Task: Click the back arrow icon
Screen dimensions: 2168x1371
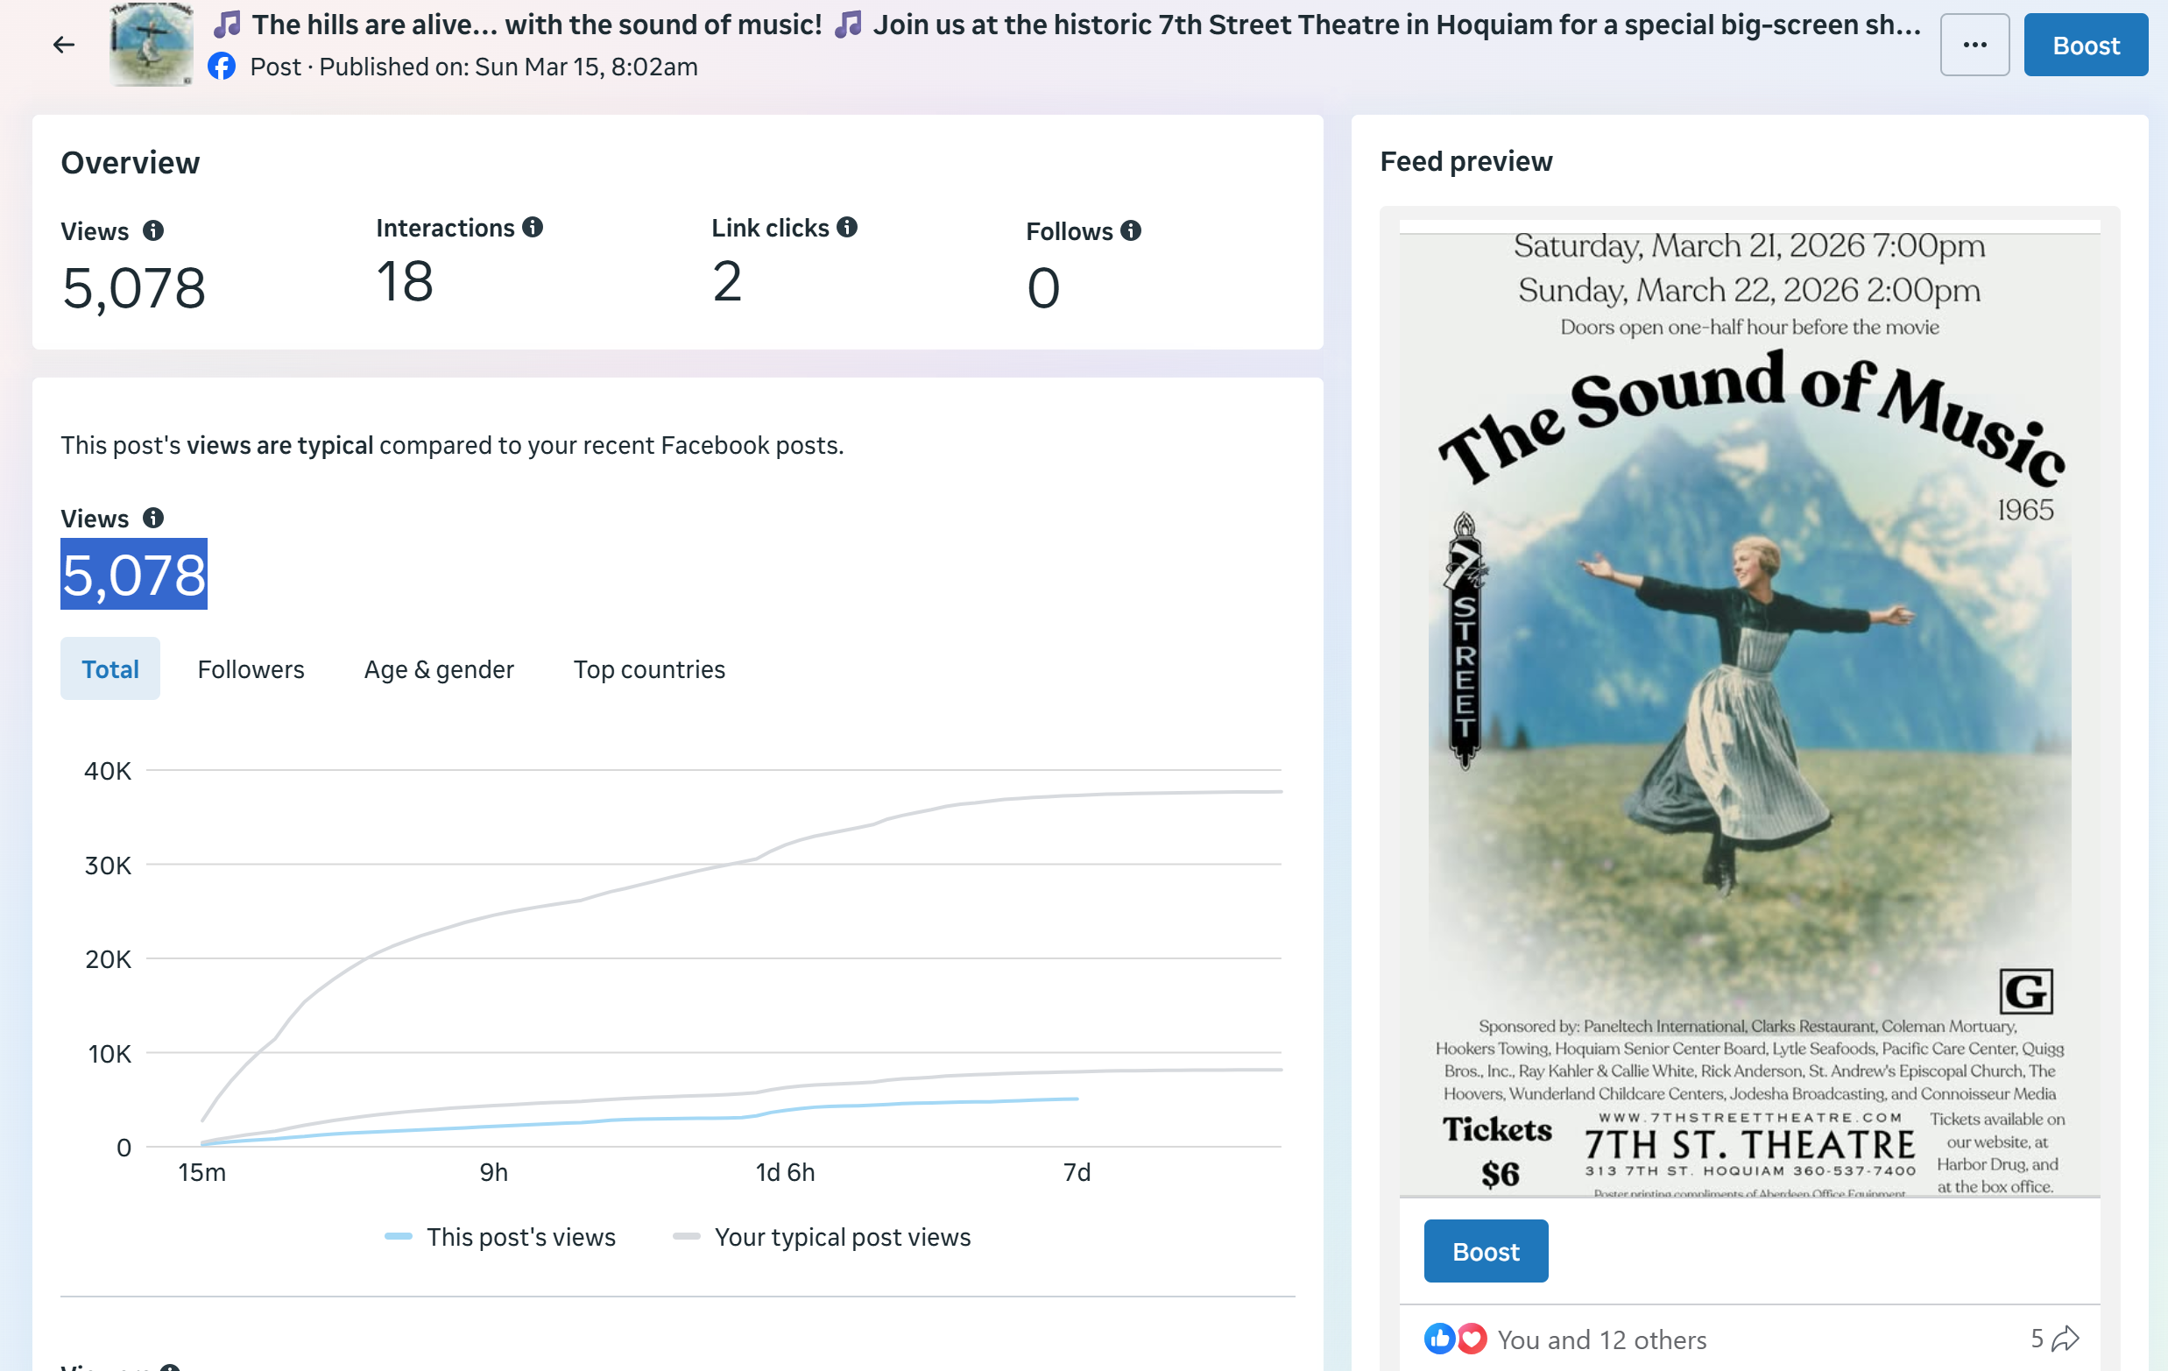Action: (x=63, y=45)
